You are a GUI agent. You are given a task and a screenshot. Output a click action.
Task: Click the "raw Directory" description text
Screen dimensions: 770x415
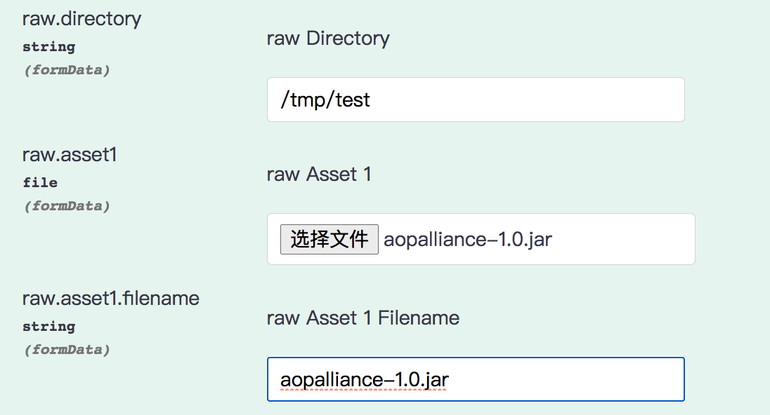point(328,38)
